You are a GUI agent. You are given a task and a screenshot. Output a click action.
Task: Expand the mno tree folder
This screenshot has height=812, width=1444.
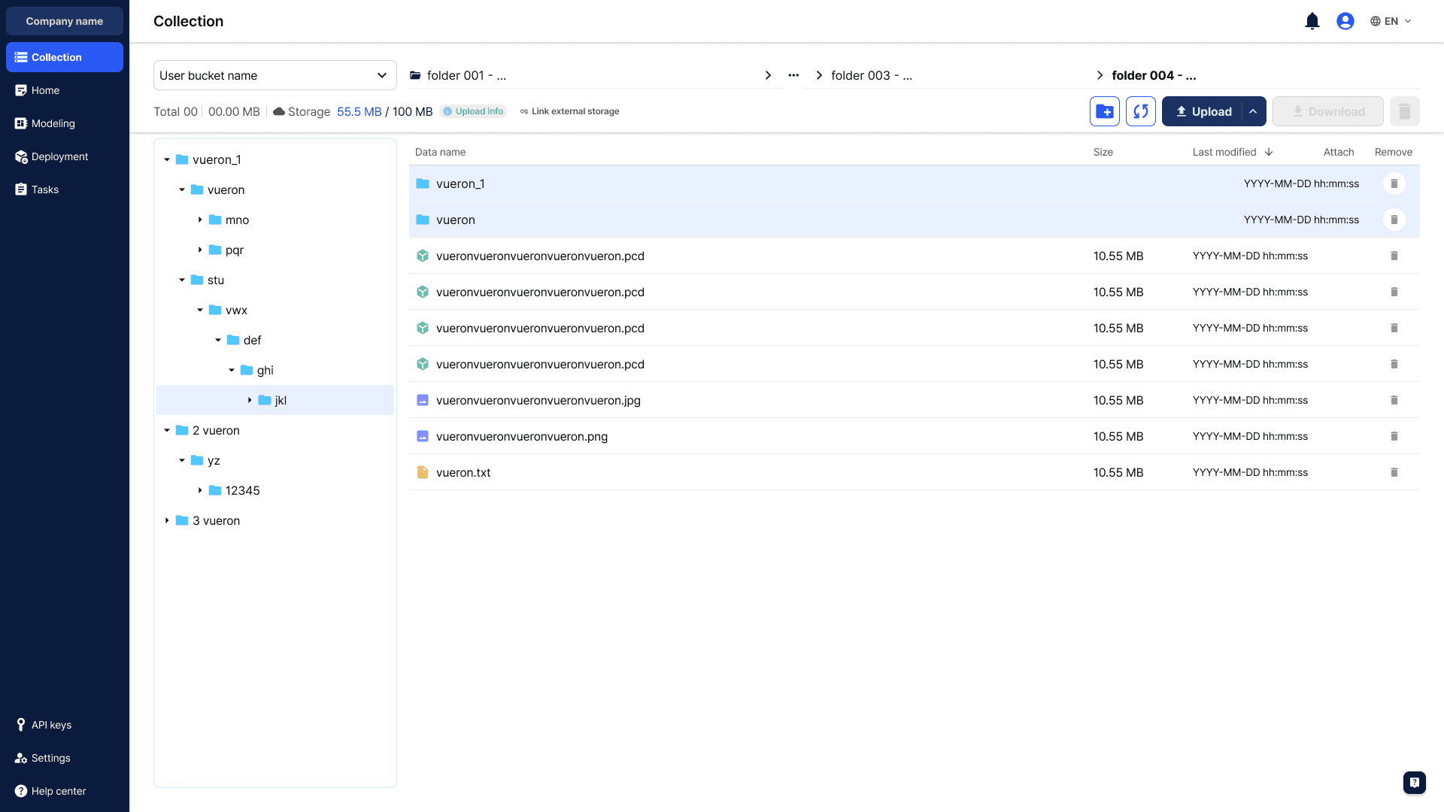point(200,220)
